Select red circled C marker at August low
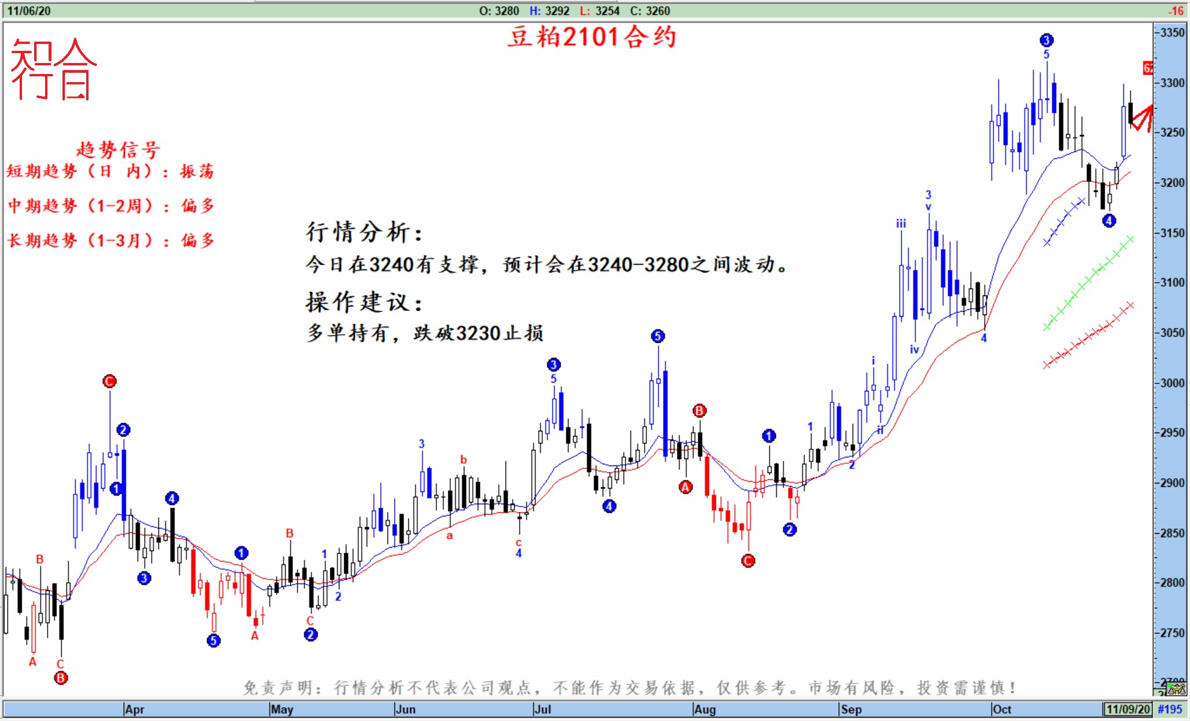 click(747, 560)
